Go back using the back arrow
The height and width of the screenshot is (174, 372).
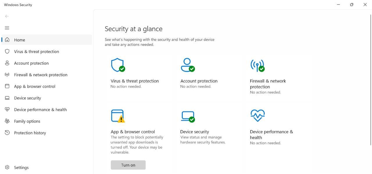[7, 16]
